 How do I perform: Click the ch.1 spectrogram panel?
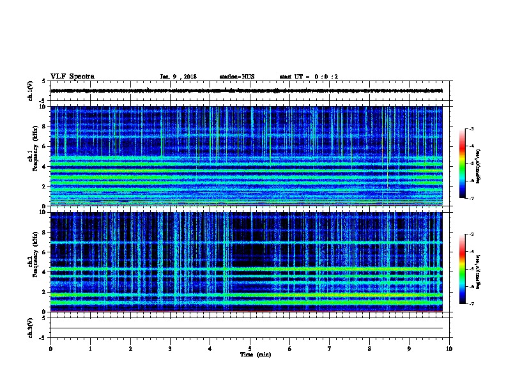pyautogui.click(x=247, y=156)
